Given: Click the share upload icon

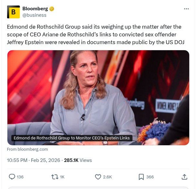Looking at the screenshot, I should click(184, 177).
